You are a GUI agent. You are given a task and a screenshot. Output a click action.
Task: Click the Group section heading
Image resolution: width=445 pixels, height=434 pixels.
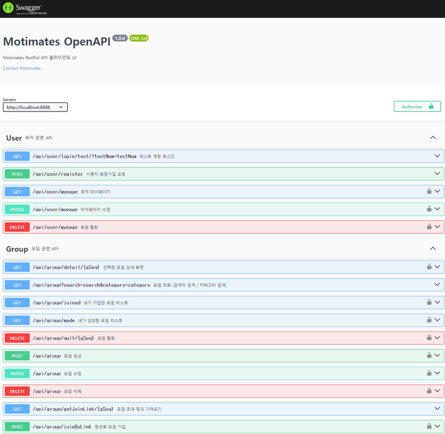(x=17, y=249)
